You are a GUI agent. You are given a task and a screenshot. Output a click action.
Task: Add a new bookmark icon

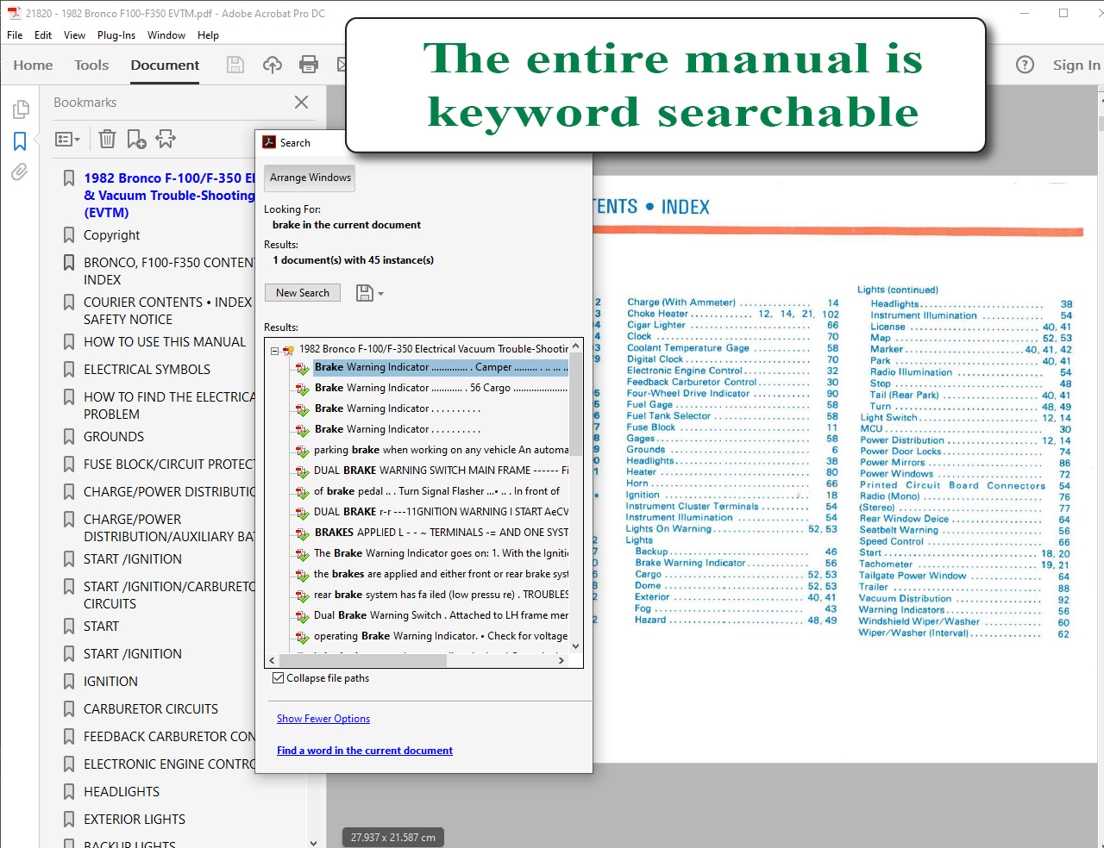136,139
